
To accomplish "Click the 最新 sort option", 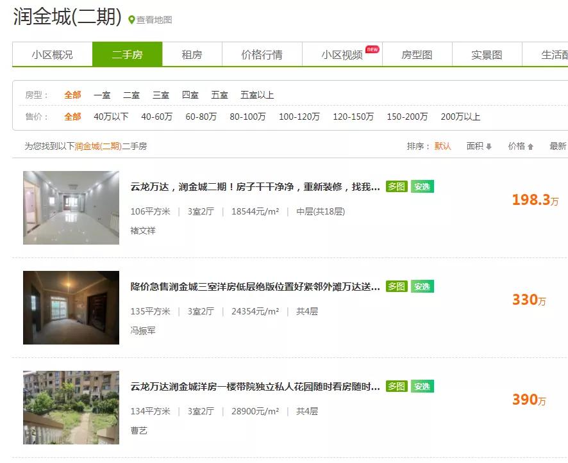I will [x=556, y=146].
